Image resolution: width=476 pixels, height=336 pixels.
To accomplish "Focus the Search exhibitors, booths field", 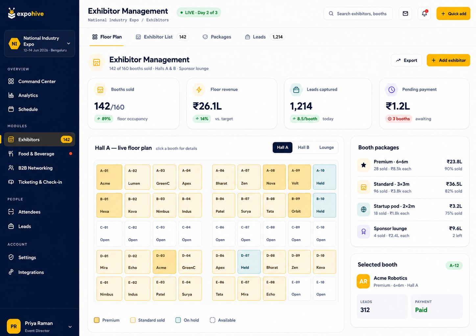I will tap(358, 13).
